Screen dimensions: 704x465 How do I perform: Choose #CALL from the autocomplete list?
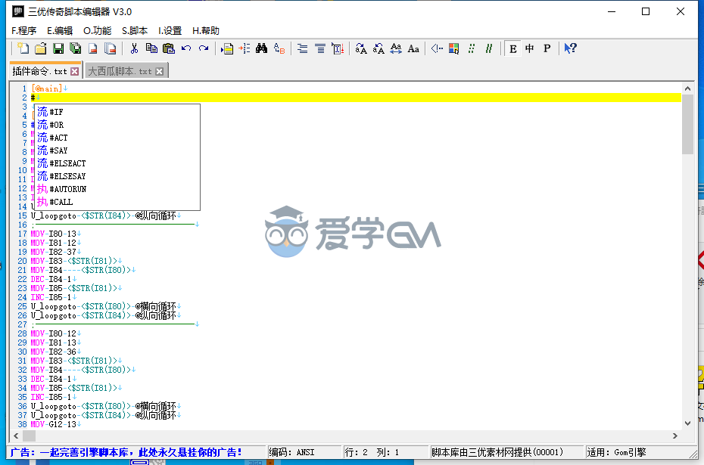pos(117,202)
